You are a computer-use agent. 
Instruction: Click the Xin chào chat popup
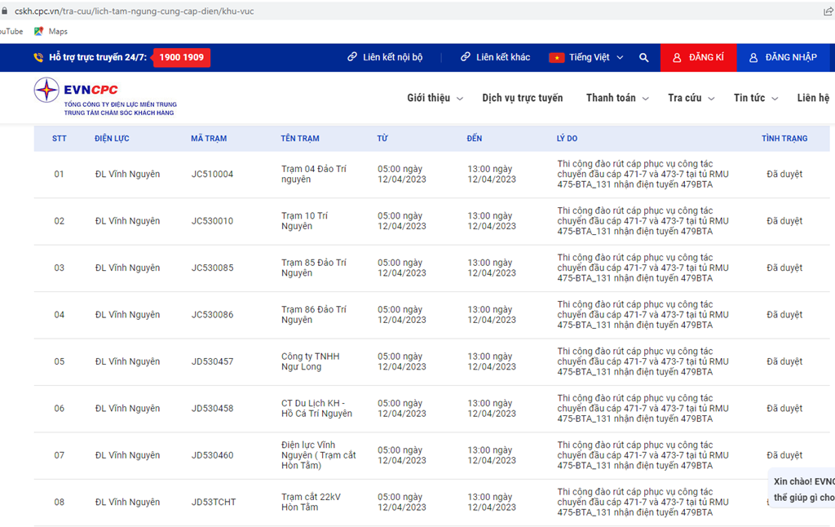point(803,489)
